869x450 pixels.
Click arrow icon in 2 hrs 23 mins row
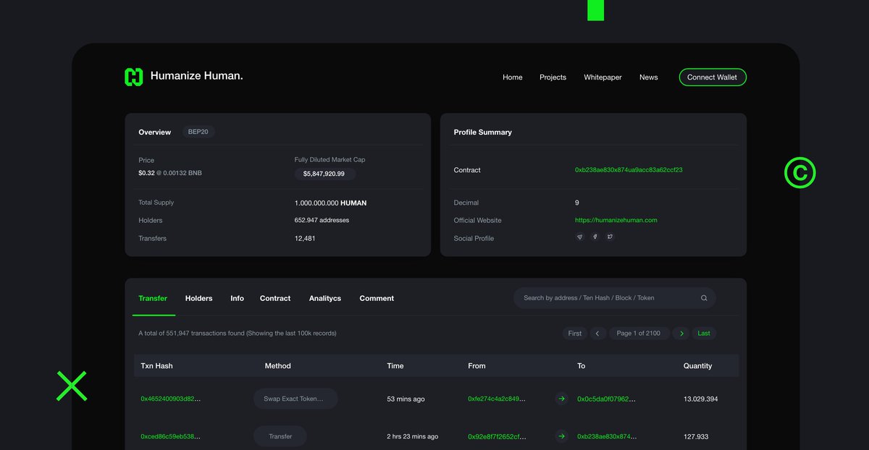561,436
